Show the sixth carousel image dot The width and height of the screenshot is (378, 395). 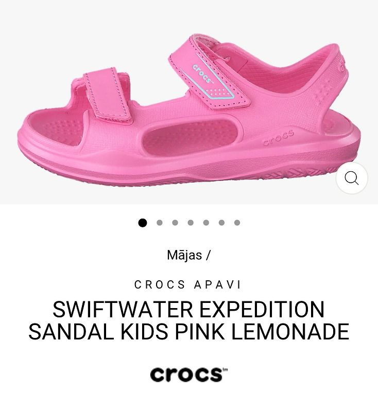tap(221, 223)
